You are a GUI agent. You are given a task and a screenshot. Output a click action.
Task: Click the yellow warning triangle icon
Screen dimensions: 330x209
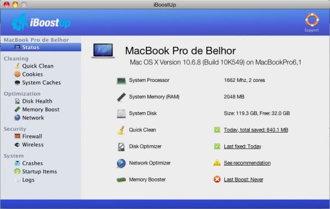(217, 163)
